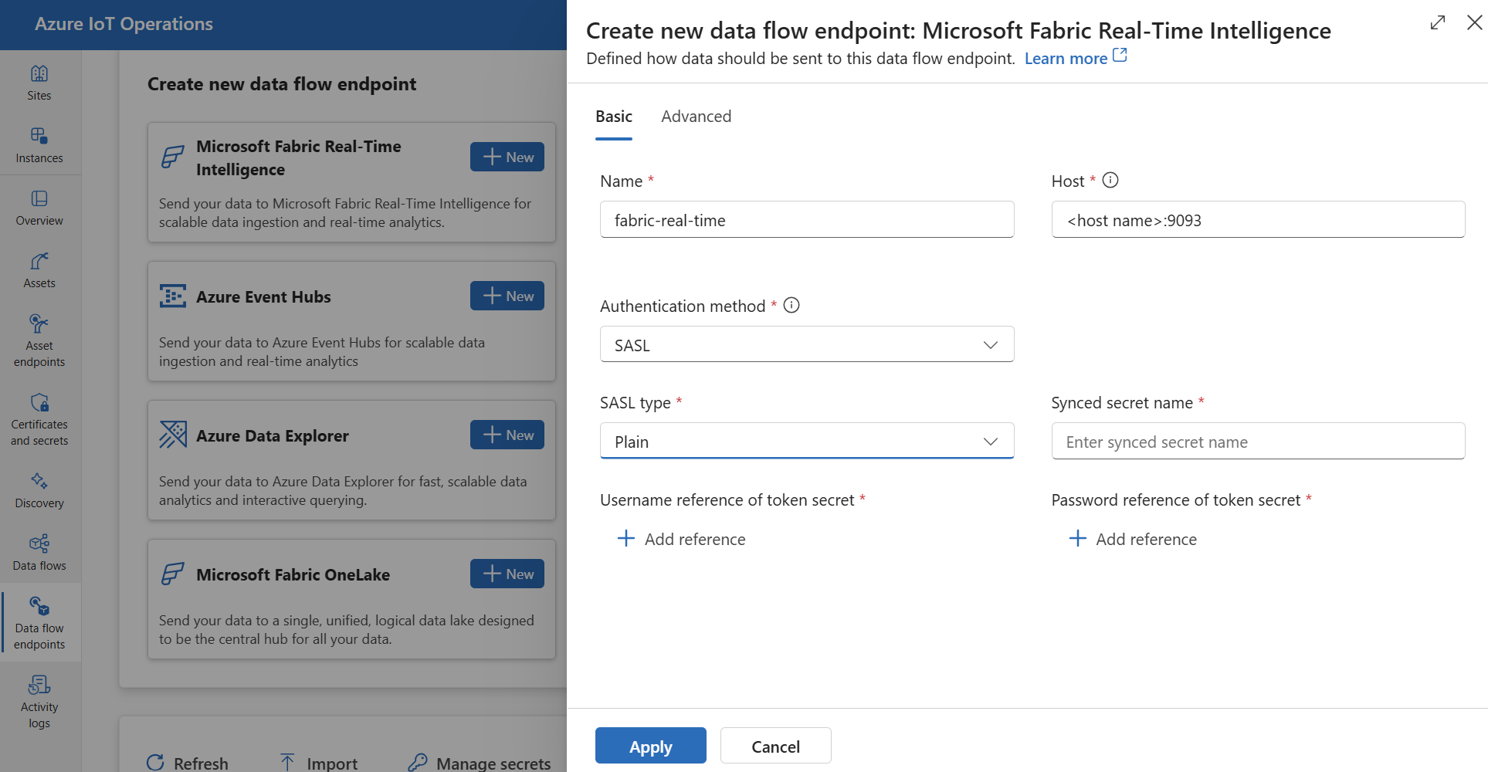This screenshot has width=1488, height=772.
Task: Select the Basic tab
Action: (x=613, y=116)
